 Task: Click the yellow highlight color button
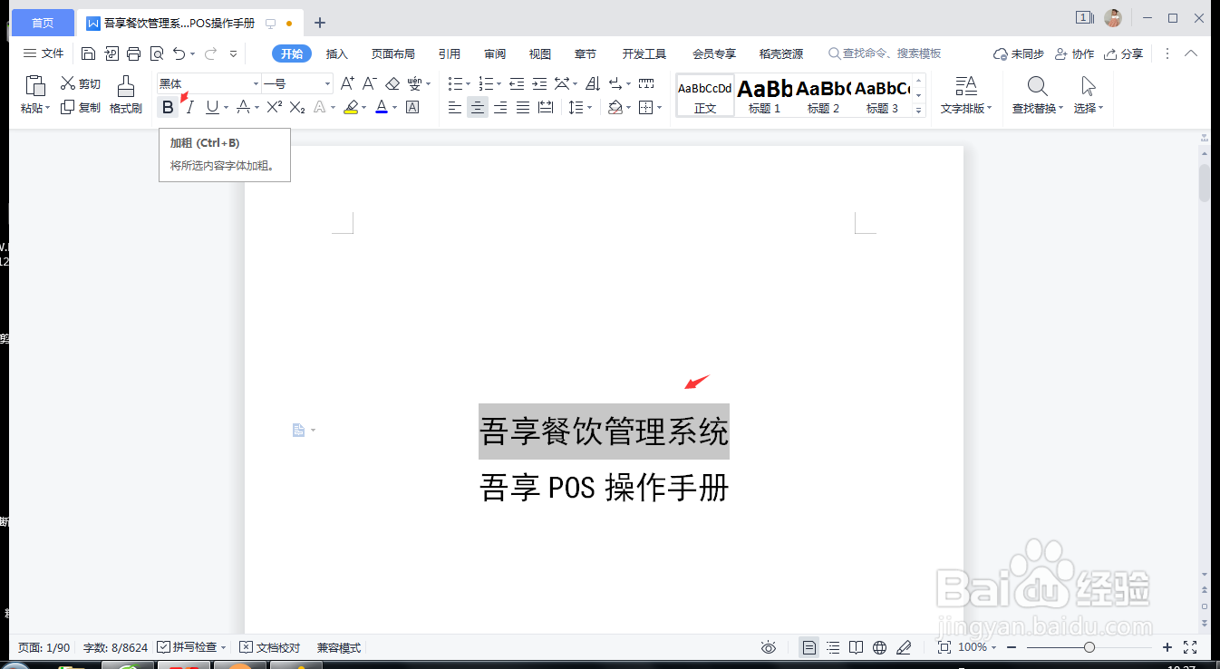point(351,108)
